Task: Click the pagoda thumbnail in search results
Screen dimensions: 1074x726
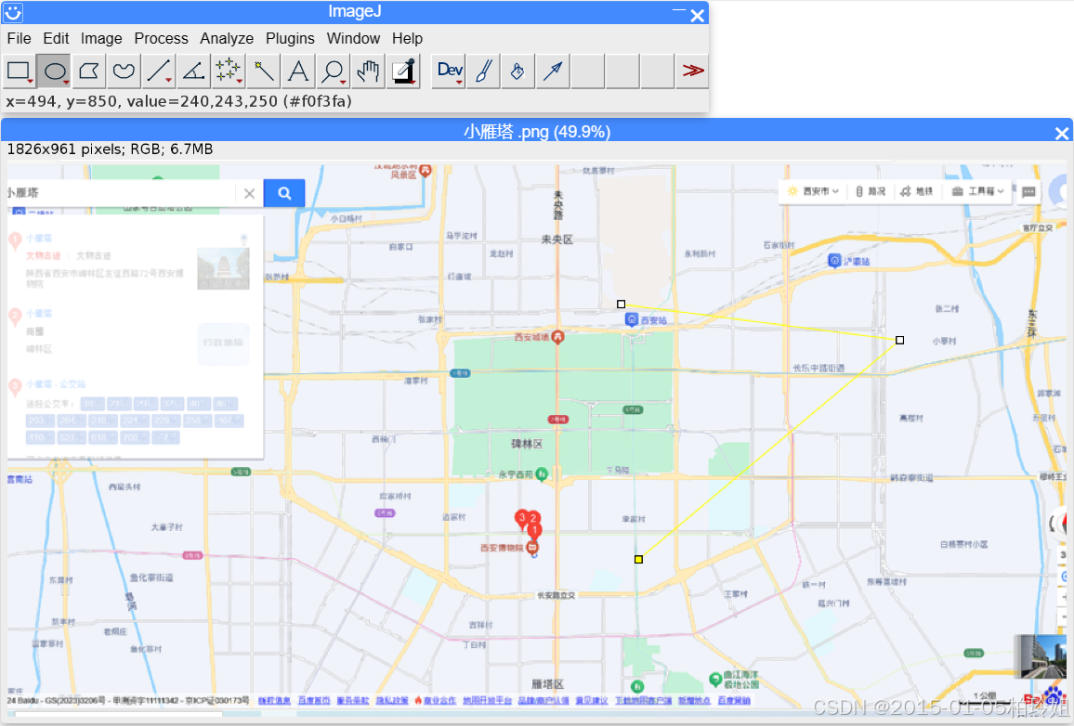Action: (223, 269)
